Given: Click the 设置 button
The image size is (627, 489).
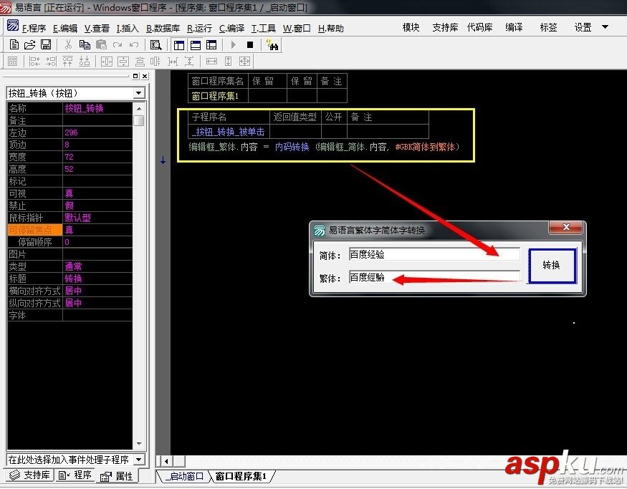Looking at the screenshot, I should (583, 27).
